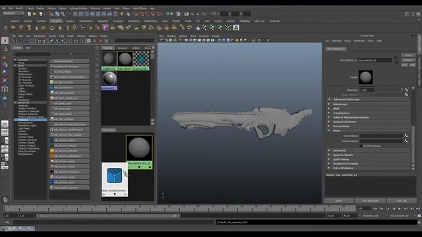Select 2D Textures in Create tree
422x237 pixels.
tap(25, 77)
